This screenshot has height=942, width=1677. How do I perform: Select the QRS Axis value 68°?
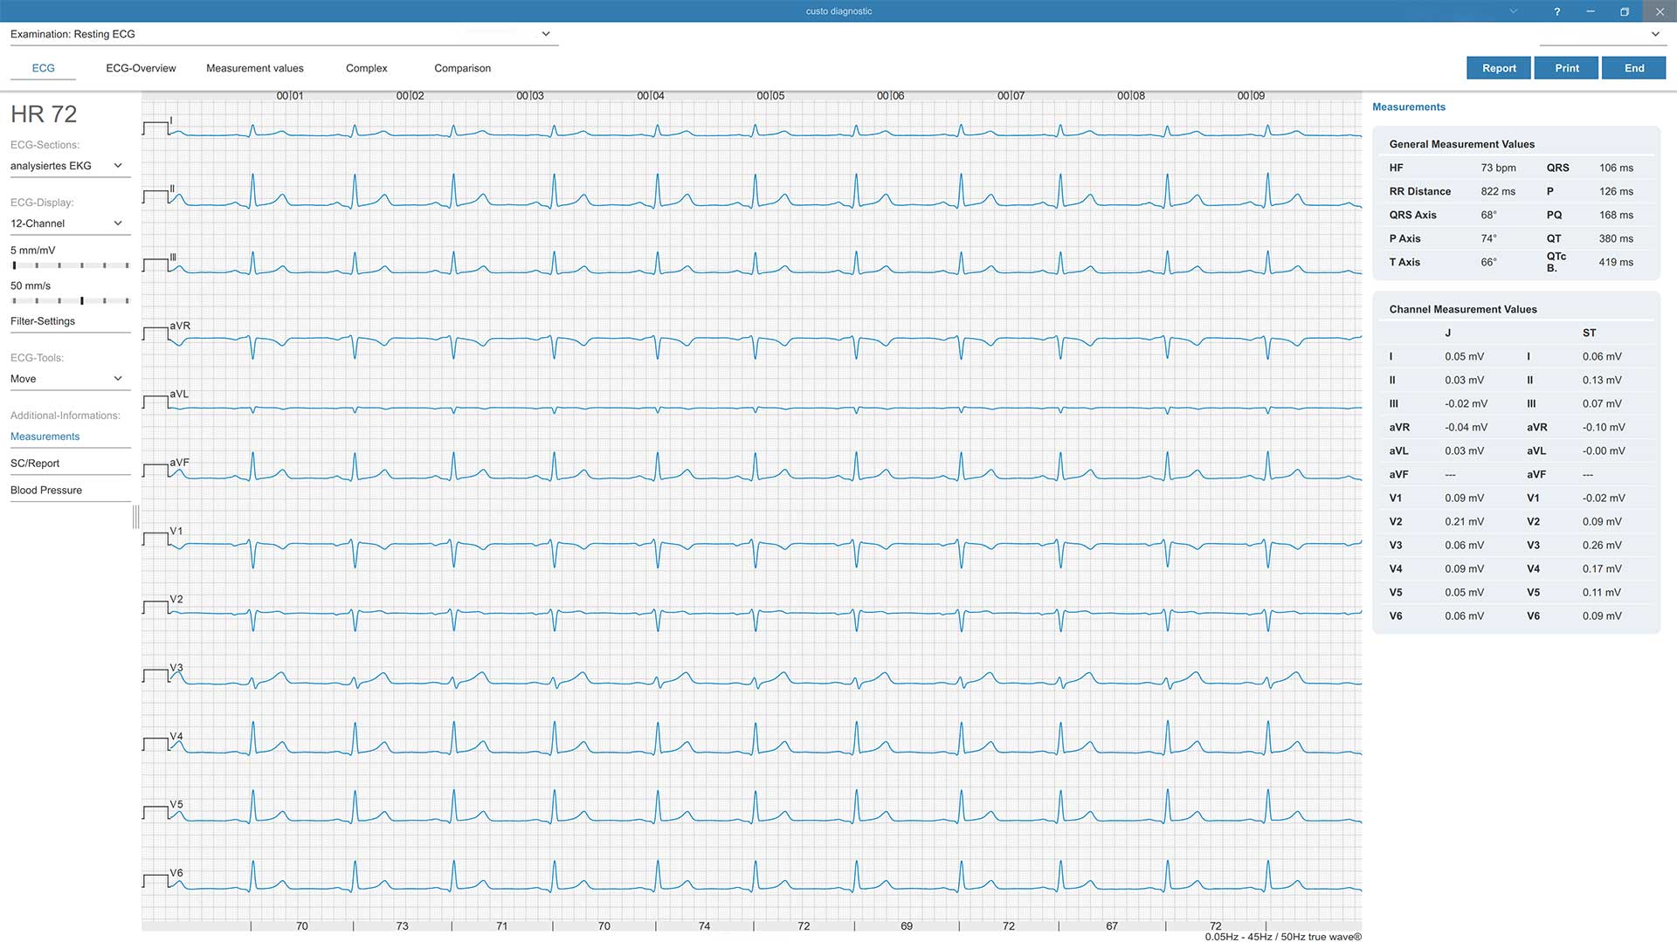pyautogui.click(x=1488, y=215)
